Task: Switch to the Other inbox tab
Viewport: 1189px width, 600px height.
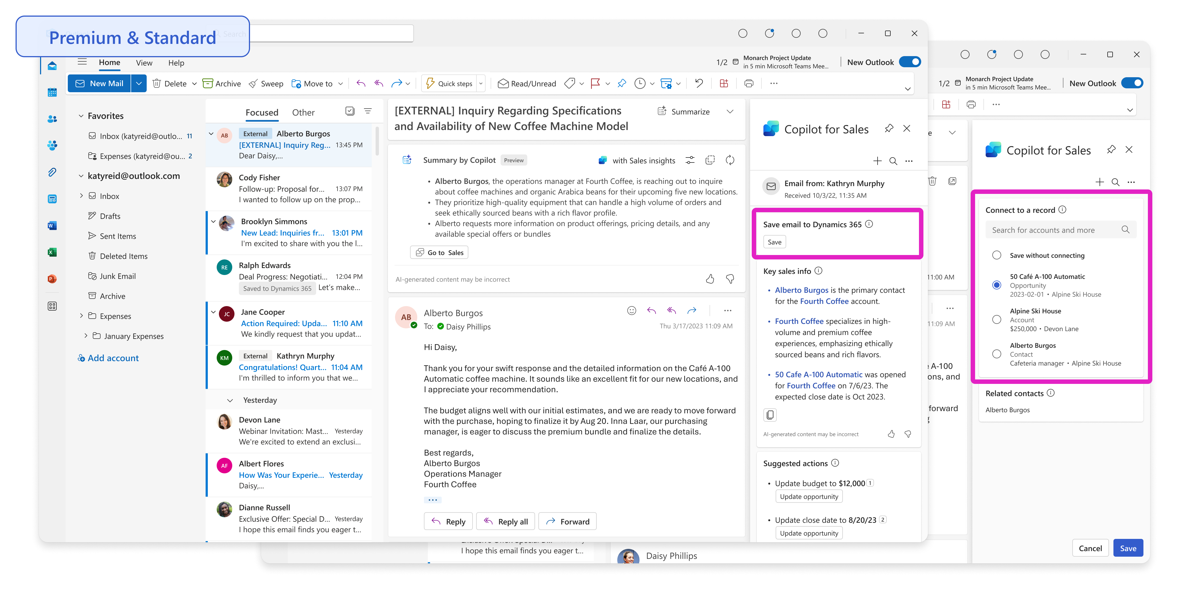Action: point(303,112)
